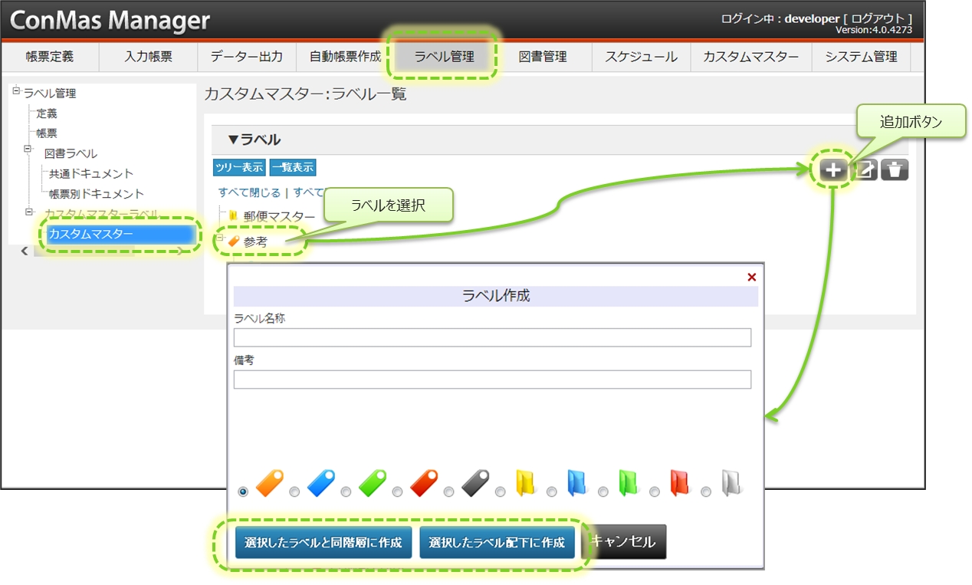Click the ラベル名称 input field
This screenshot has width=972, height=585.
pyautogui.click(x=492, y=337)
